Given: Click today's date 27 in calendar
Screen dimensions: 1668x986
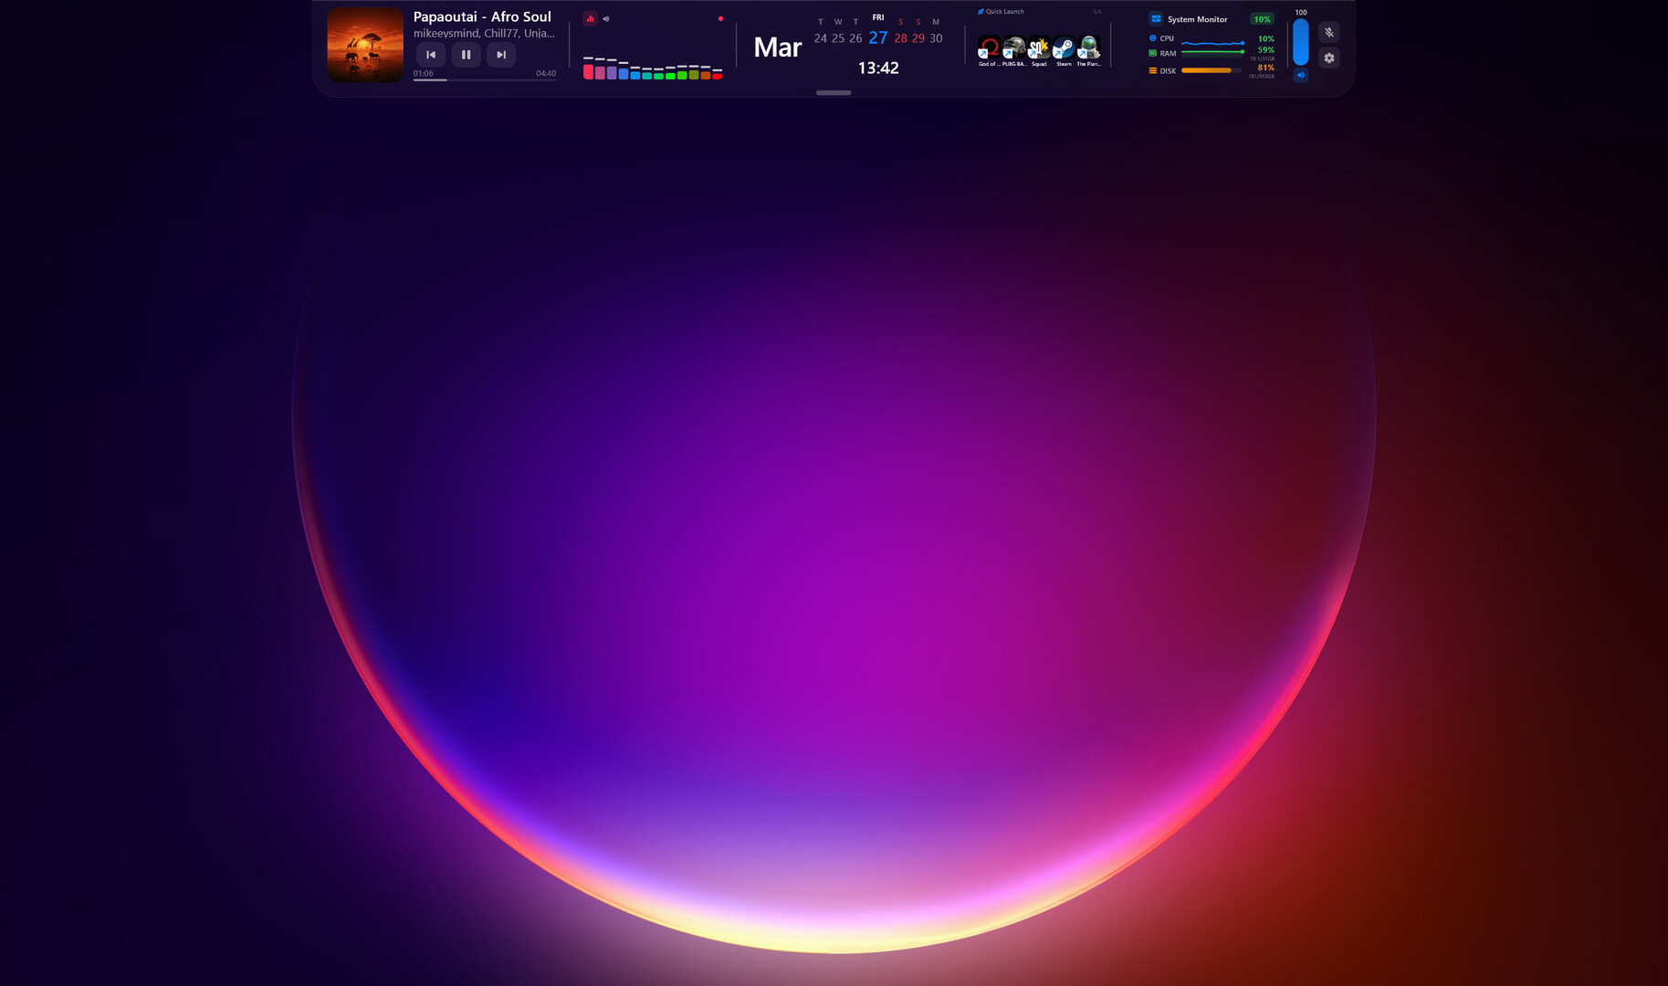Looking at the screenshot, I should (x=877, y=37).
